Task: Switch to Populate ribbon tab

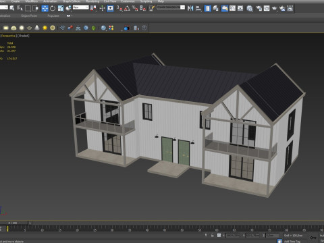Action: point(53,16)
